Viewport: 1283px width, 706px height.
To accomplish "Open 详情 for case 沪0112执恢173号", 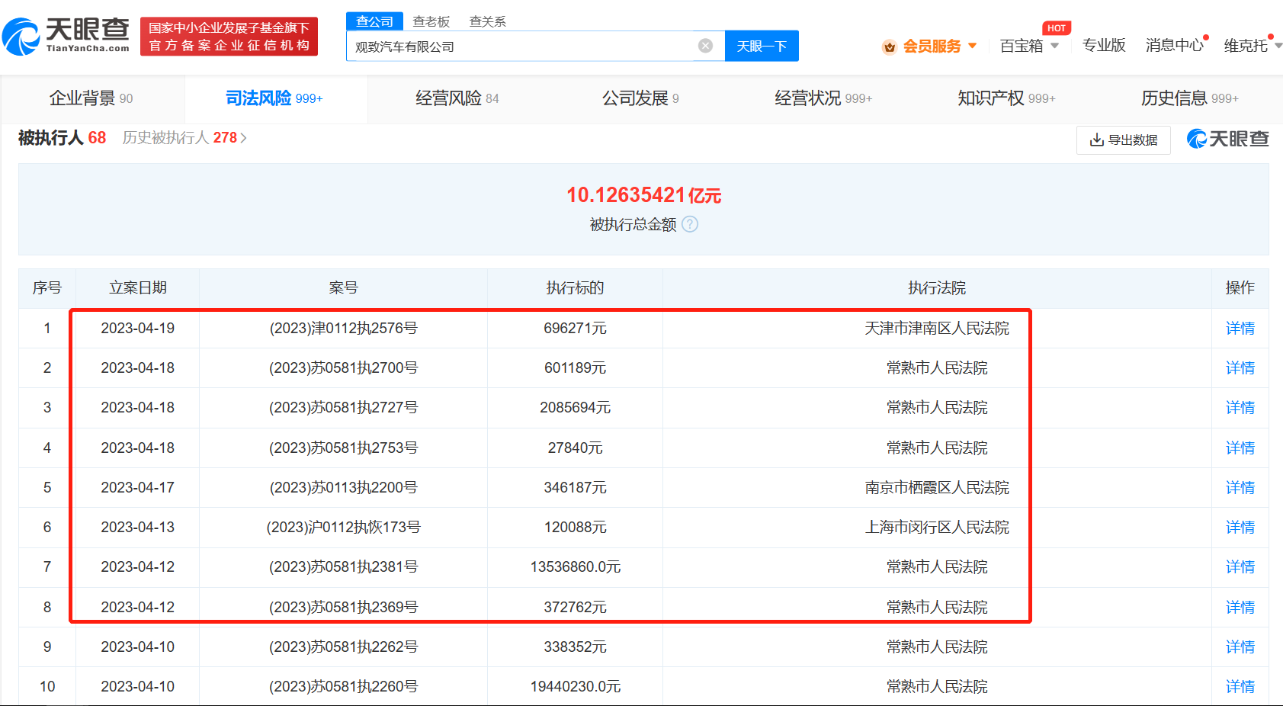I will 1240,528.
